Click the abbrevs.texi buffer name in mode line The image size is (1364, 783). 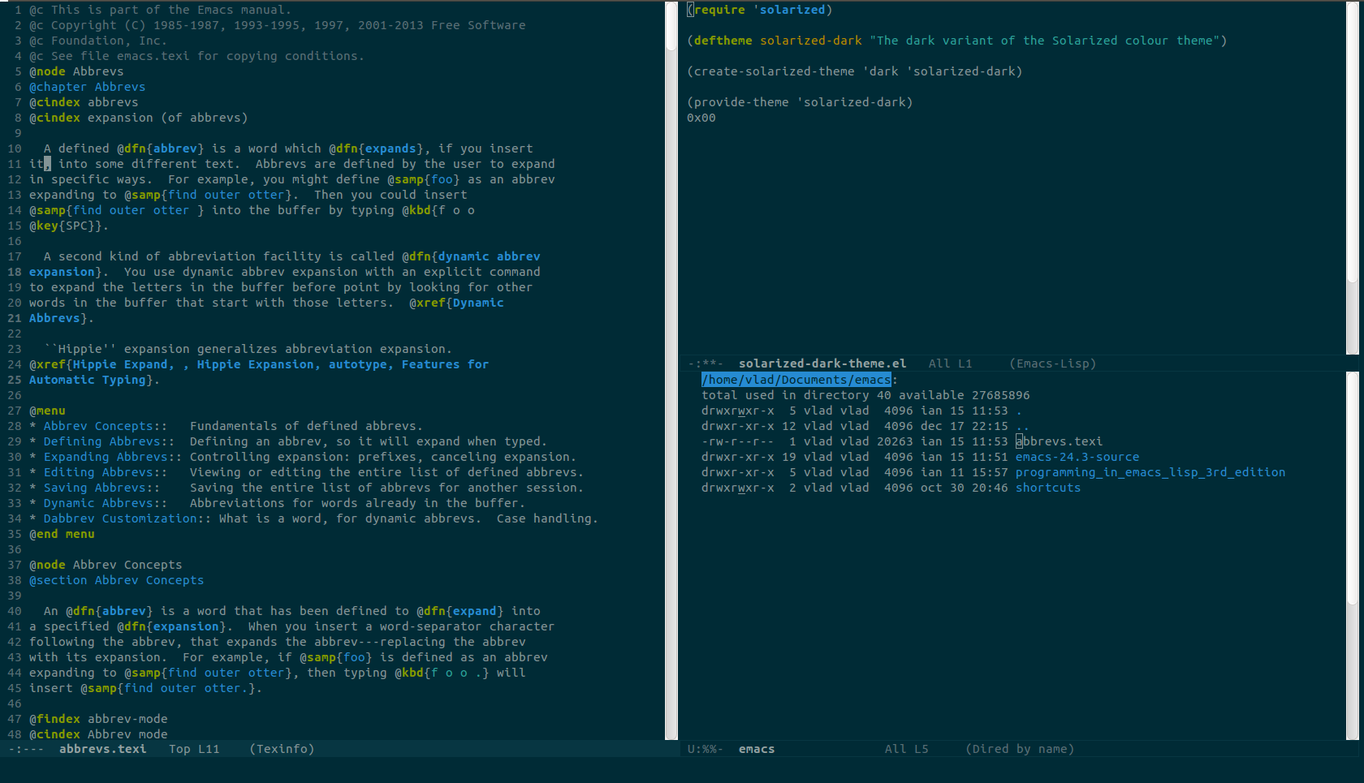pos(103,749)
